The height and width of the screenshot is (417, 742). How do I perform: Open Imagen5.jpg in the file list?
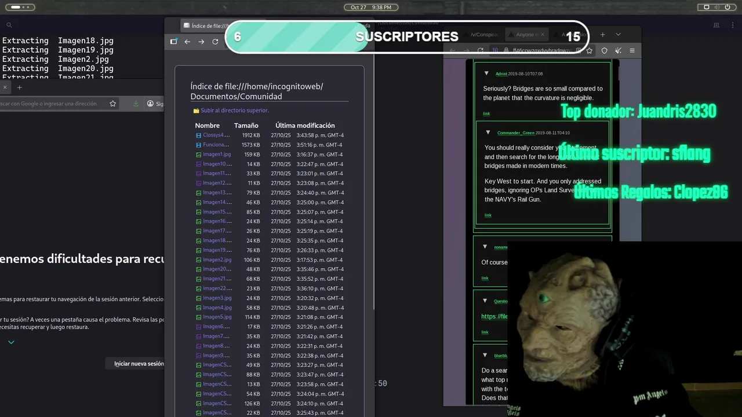tap(217, 317)
